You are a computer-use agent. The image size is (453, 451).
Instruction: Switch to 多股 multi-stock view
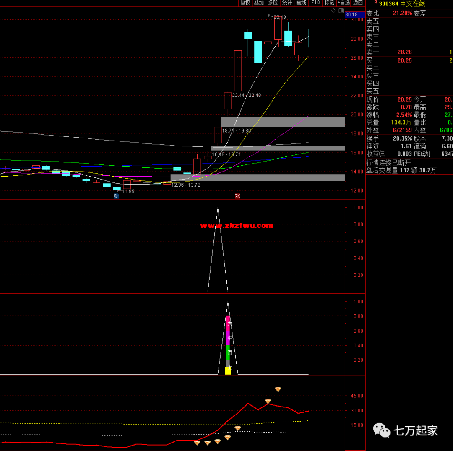coord(273,3)
